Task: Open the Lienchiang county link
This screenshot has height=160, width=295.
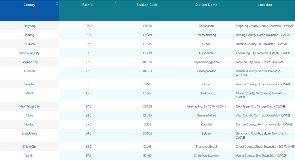Action: (29, 133)
